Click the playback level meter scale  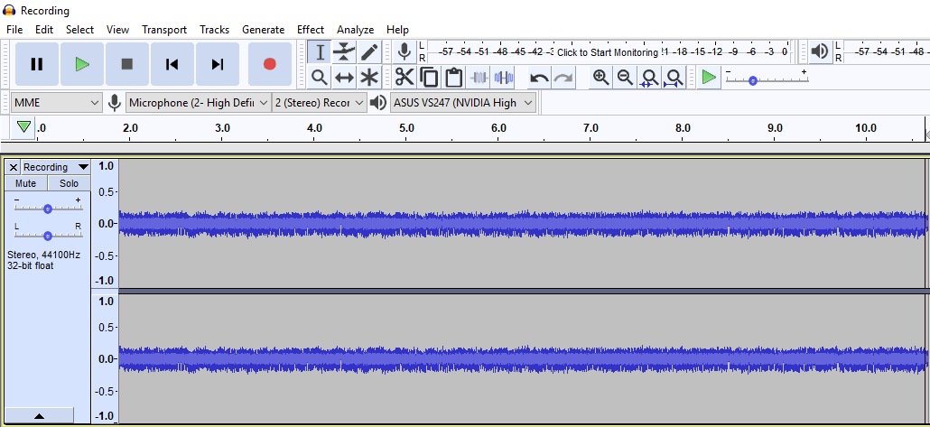click(886, 51)
